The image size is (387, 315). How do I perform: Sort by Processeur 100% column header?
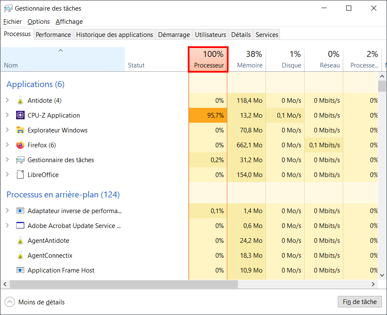208,59
